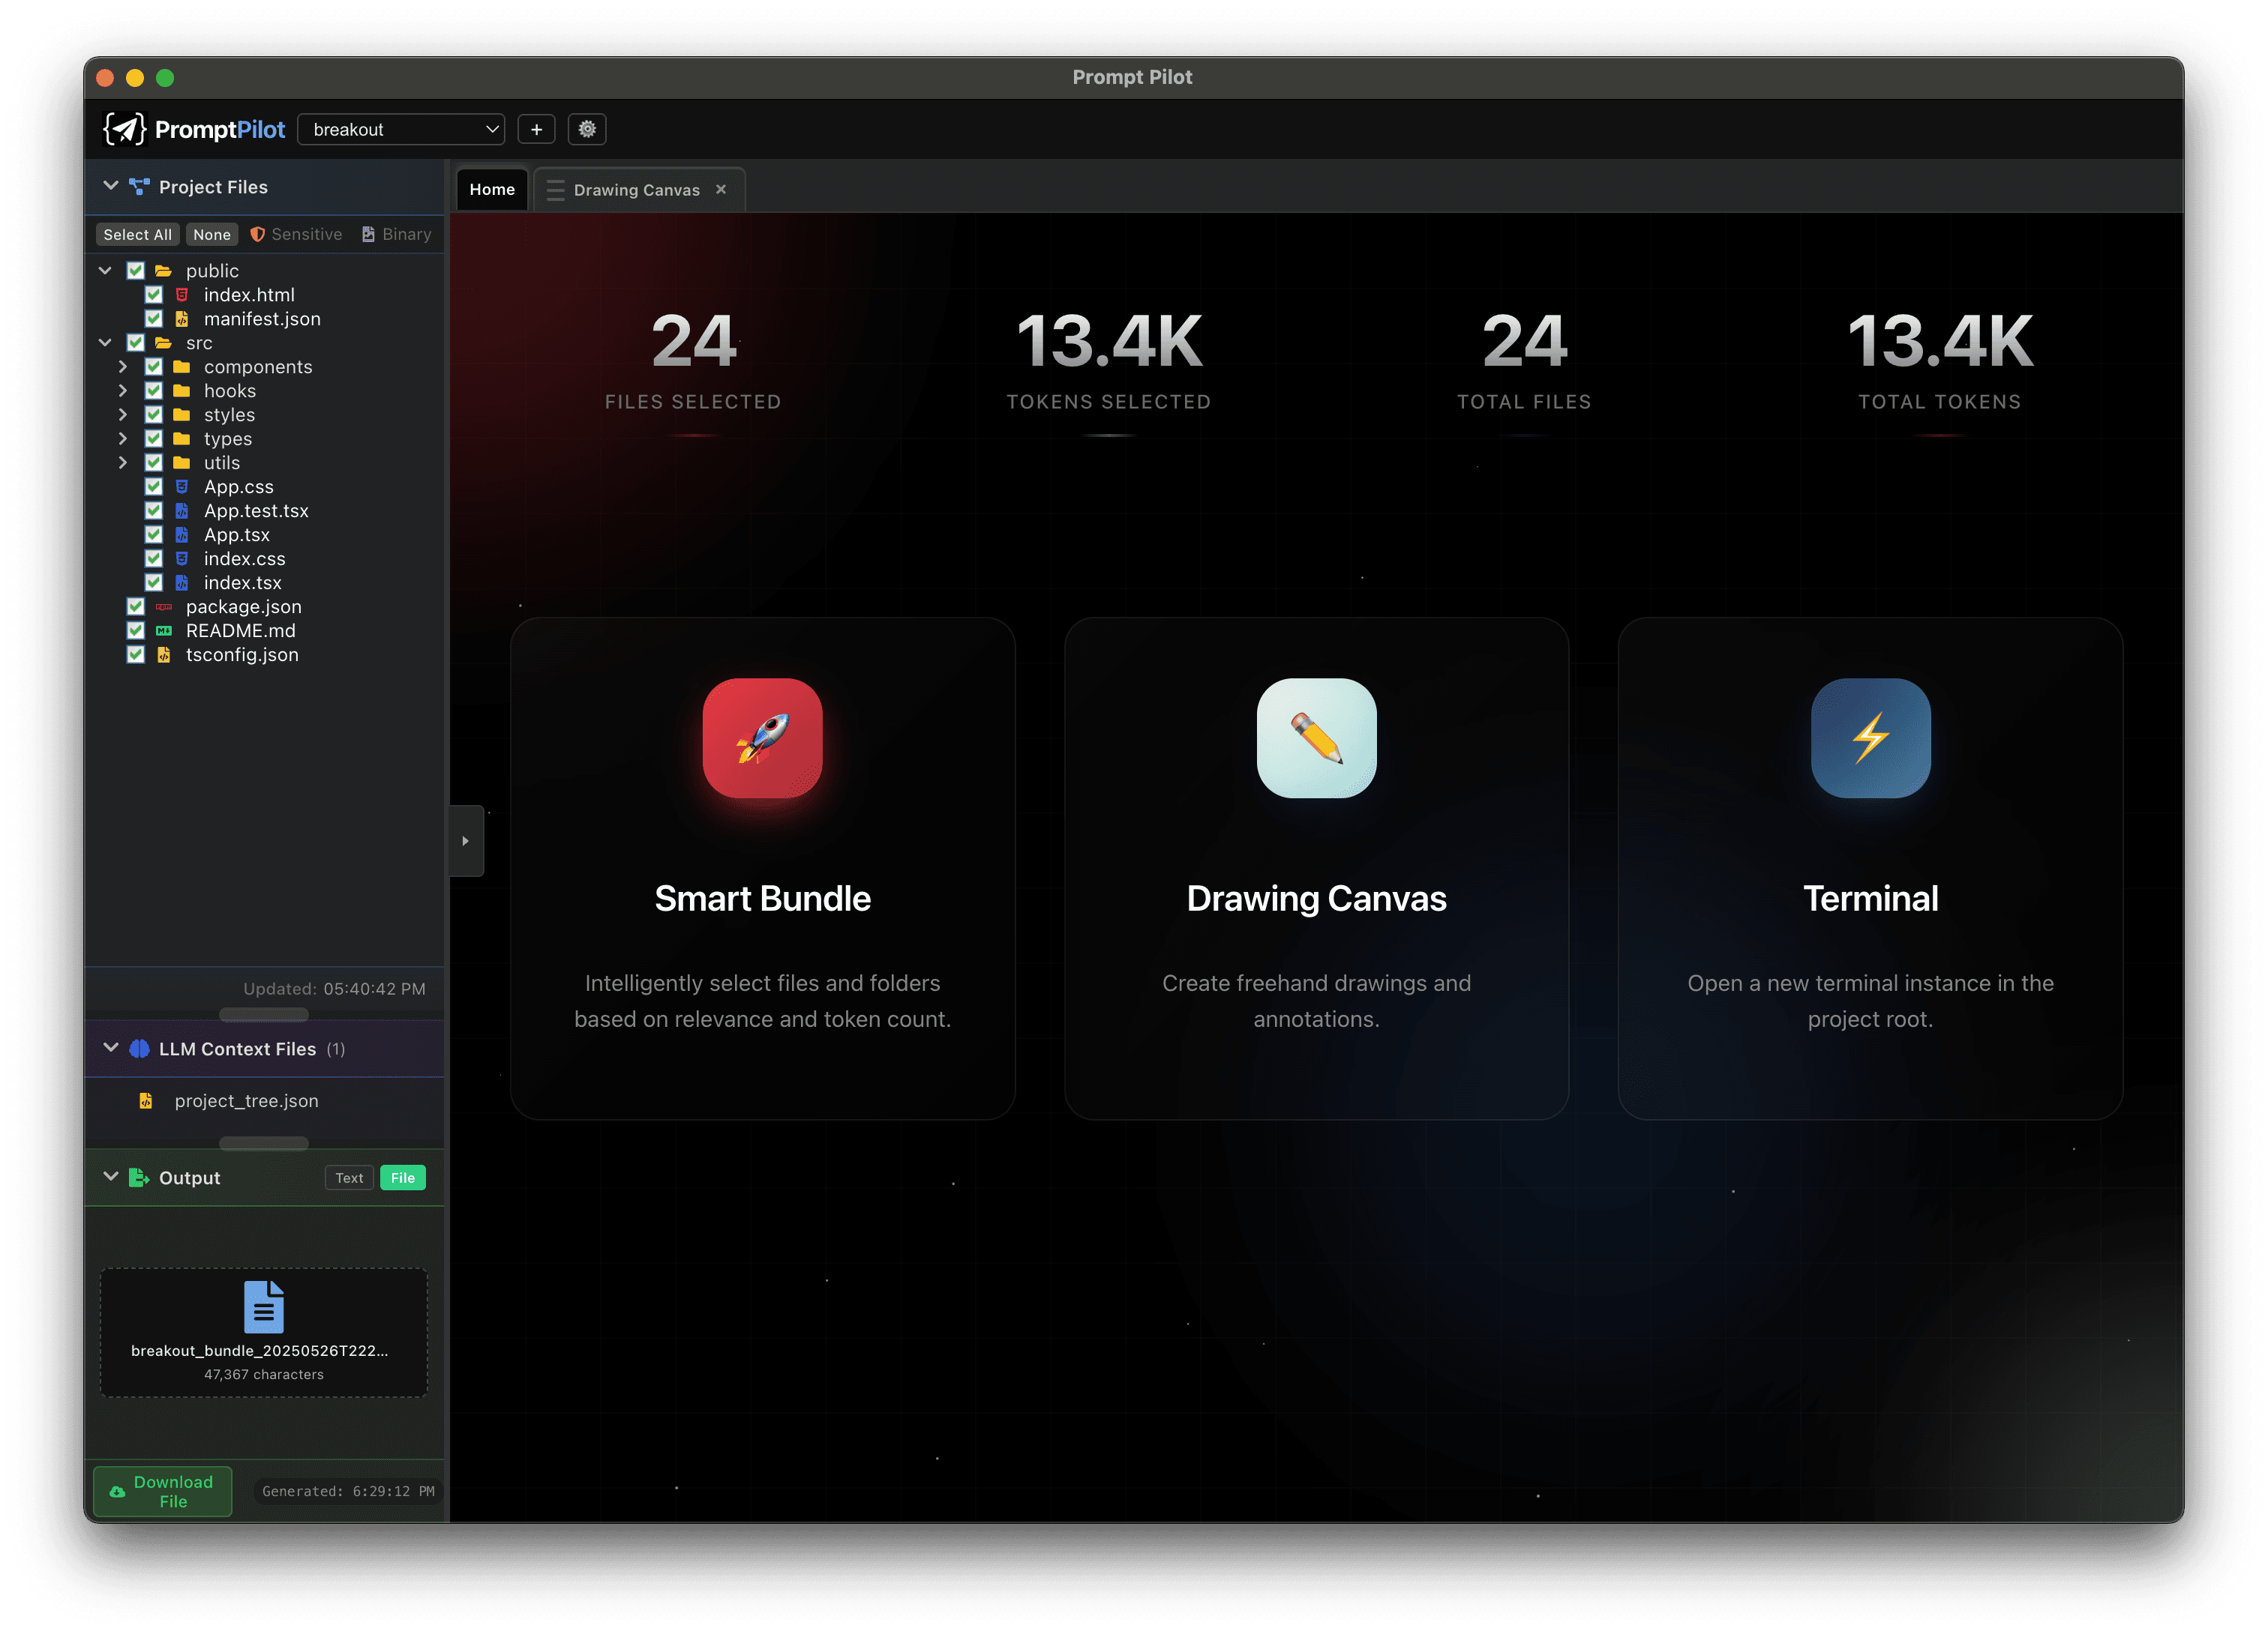
Task: Click the public folder icon
Action: (x=164, y=271)
